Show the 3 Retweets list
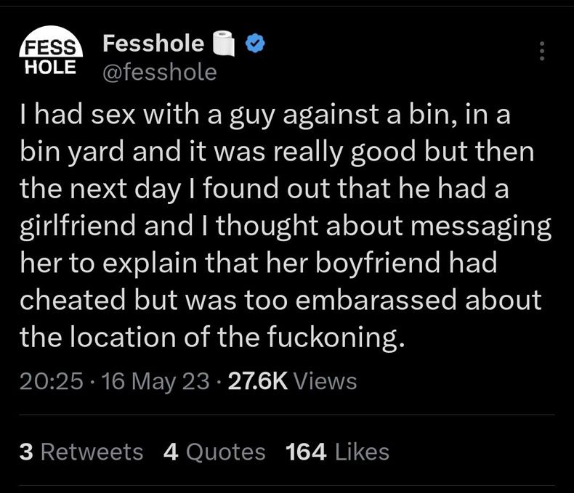This screenshot has height=493, width=574. 81,452
